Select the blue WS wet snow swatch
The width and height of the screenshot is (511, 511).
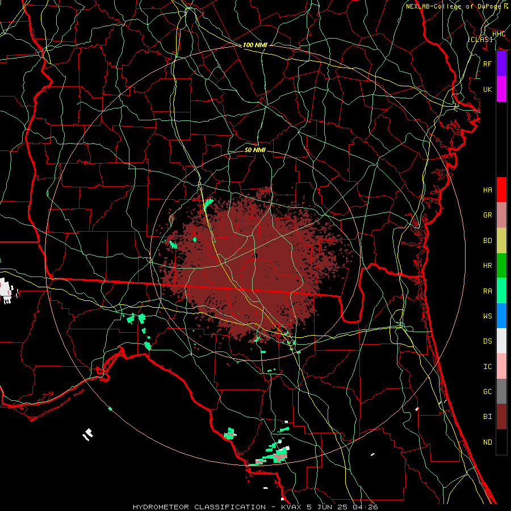(501, 316)
